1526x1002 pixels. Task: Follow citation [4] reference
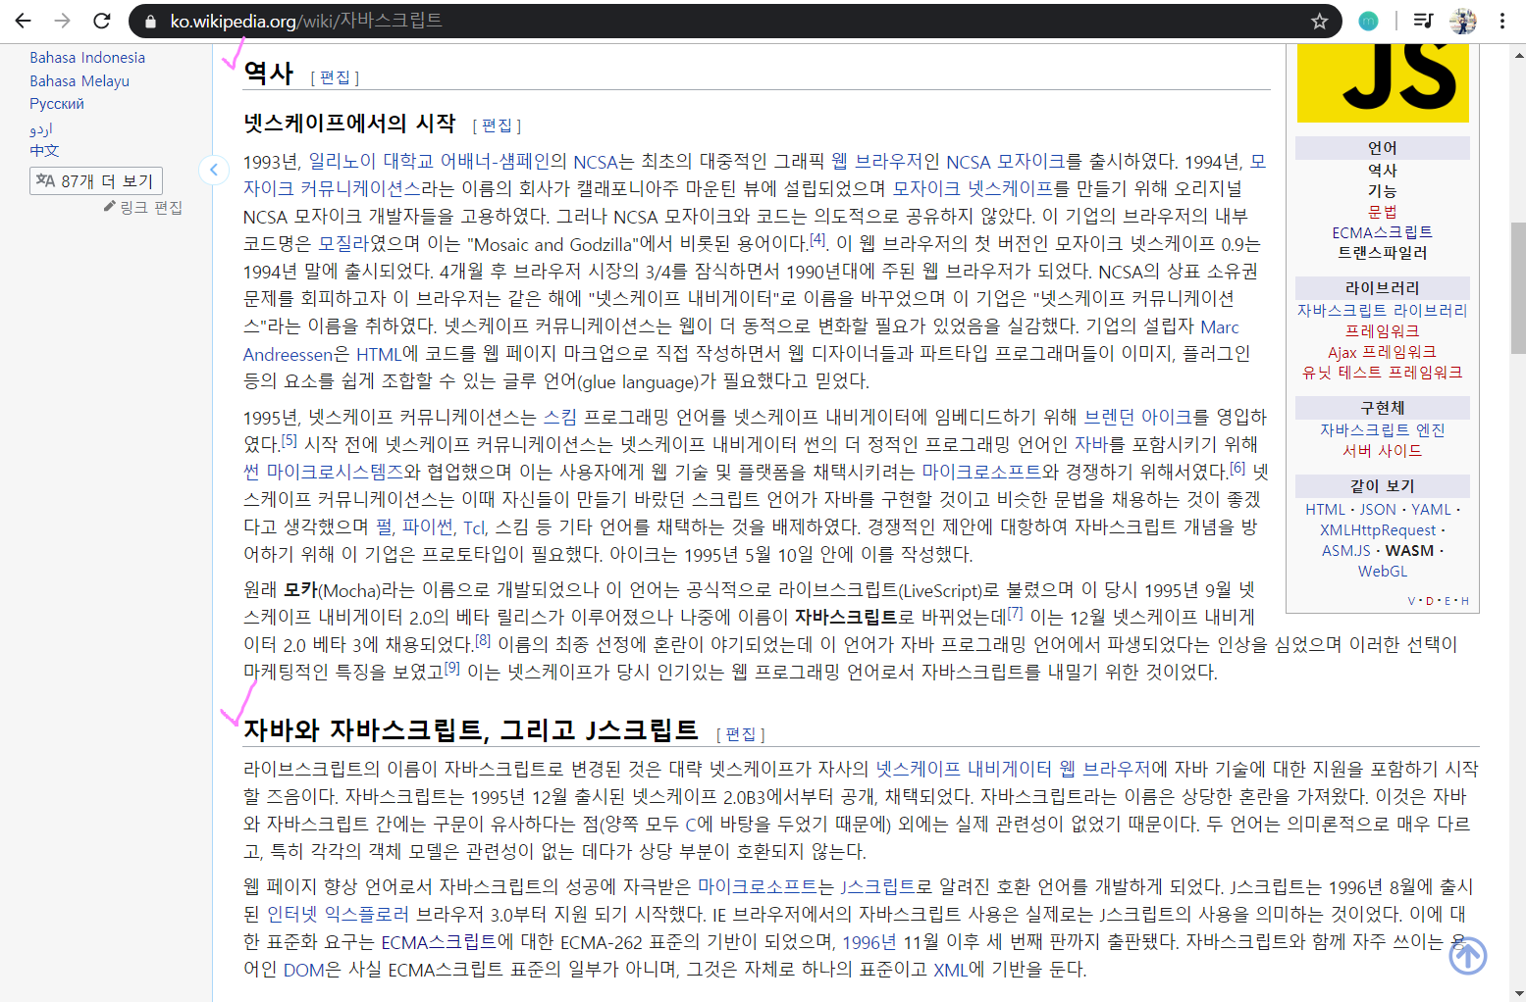(817, 239)
